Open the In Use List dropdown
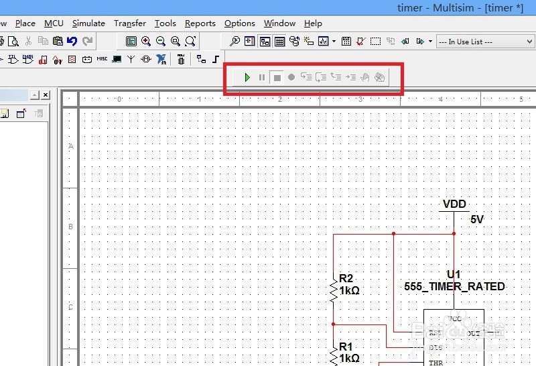The image size is (536, 366). (x=486, y=42)
